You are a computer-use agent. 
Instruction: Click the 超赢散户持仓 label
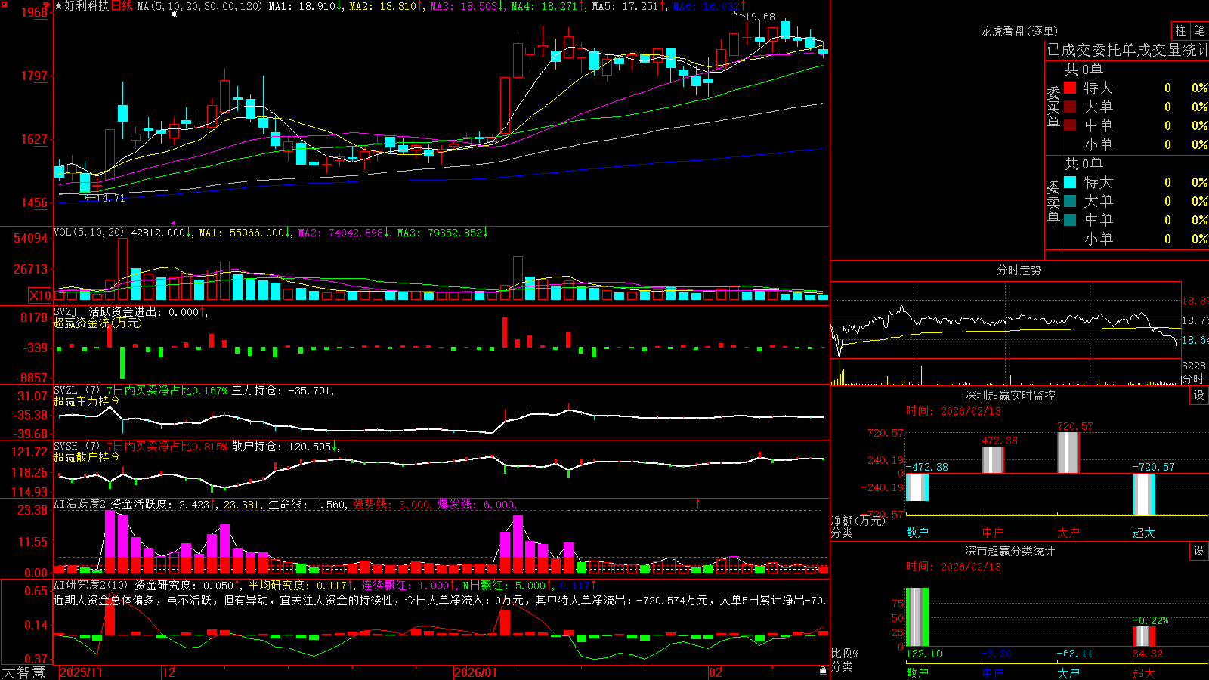click(87, 457)
